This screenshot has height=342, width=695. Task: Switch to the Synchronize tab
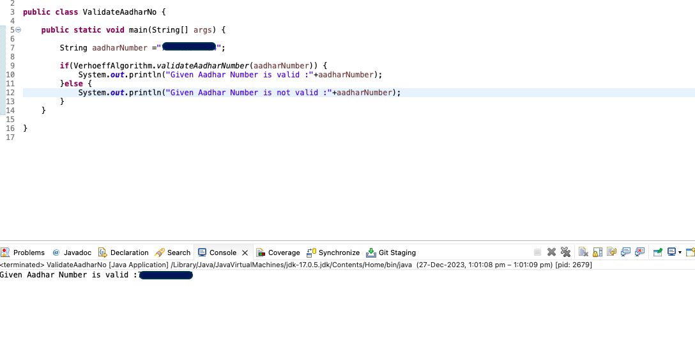coord(333,253)
